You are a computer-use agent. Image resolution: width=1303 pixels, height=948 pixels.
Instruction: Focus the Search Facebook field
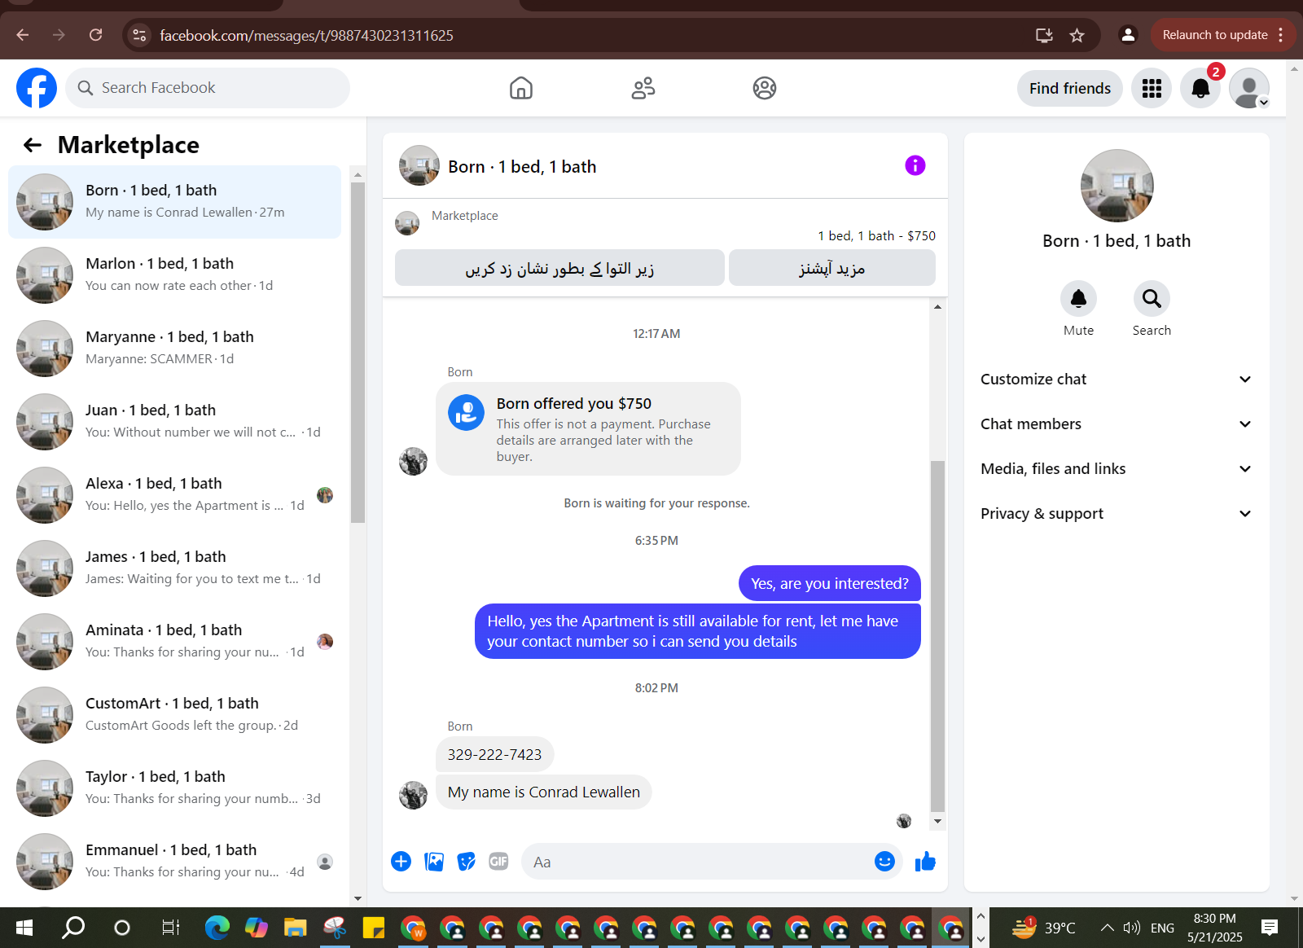click(x=208, y=88)
